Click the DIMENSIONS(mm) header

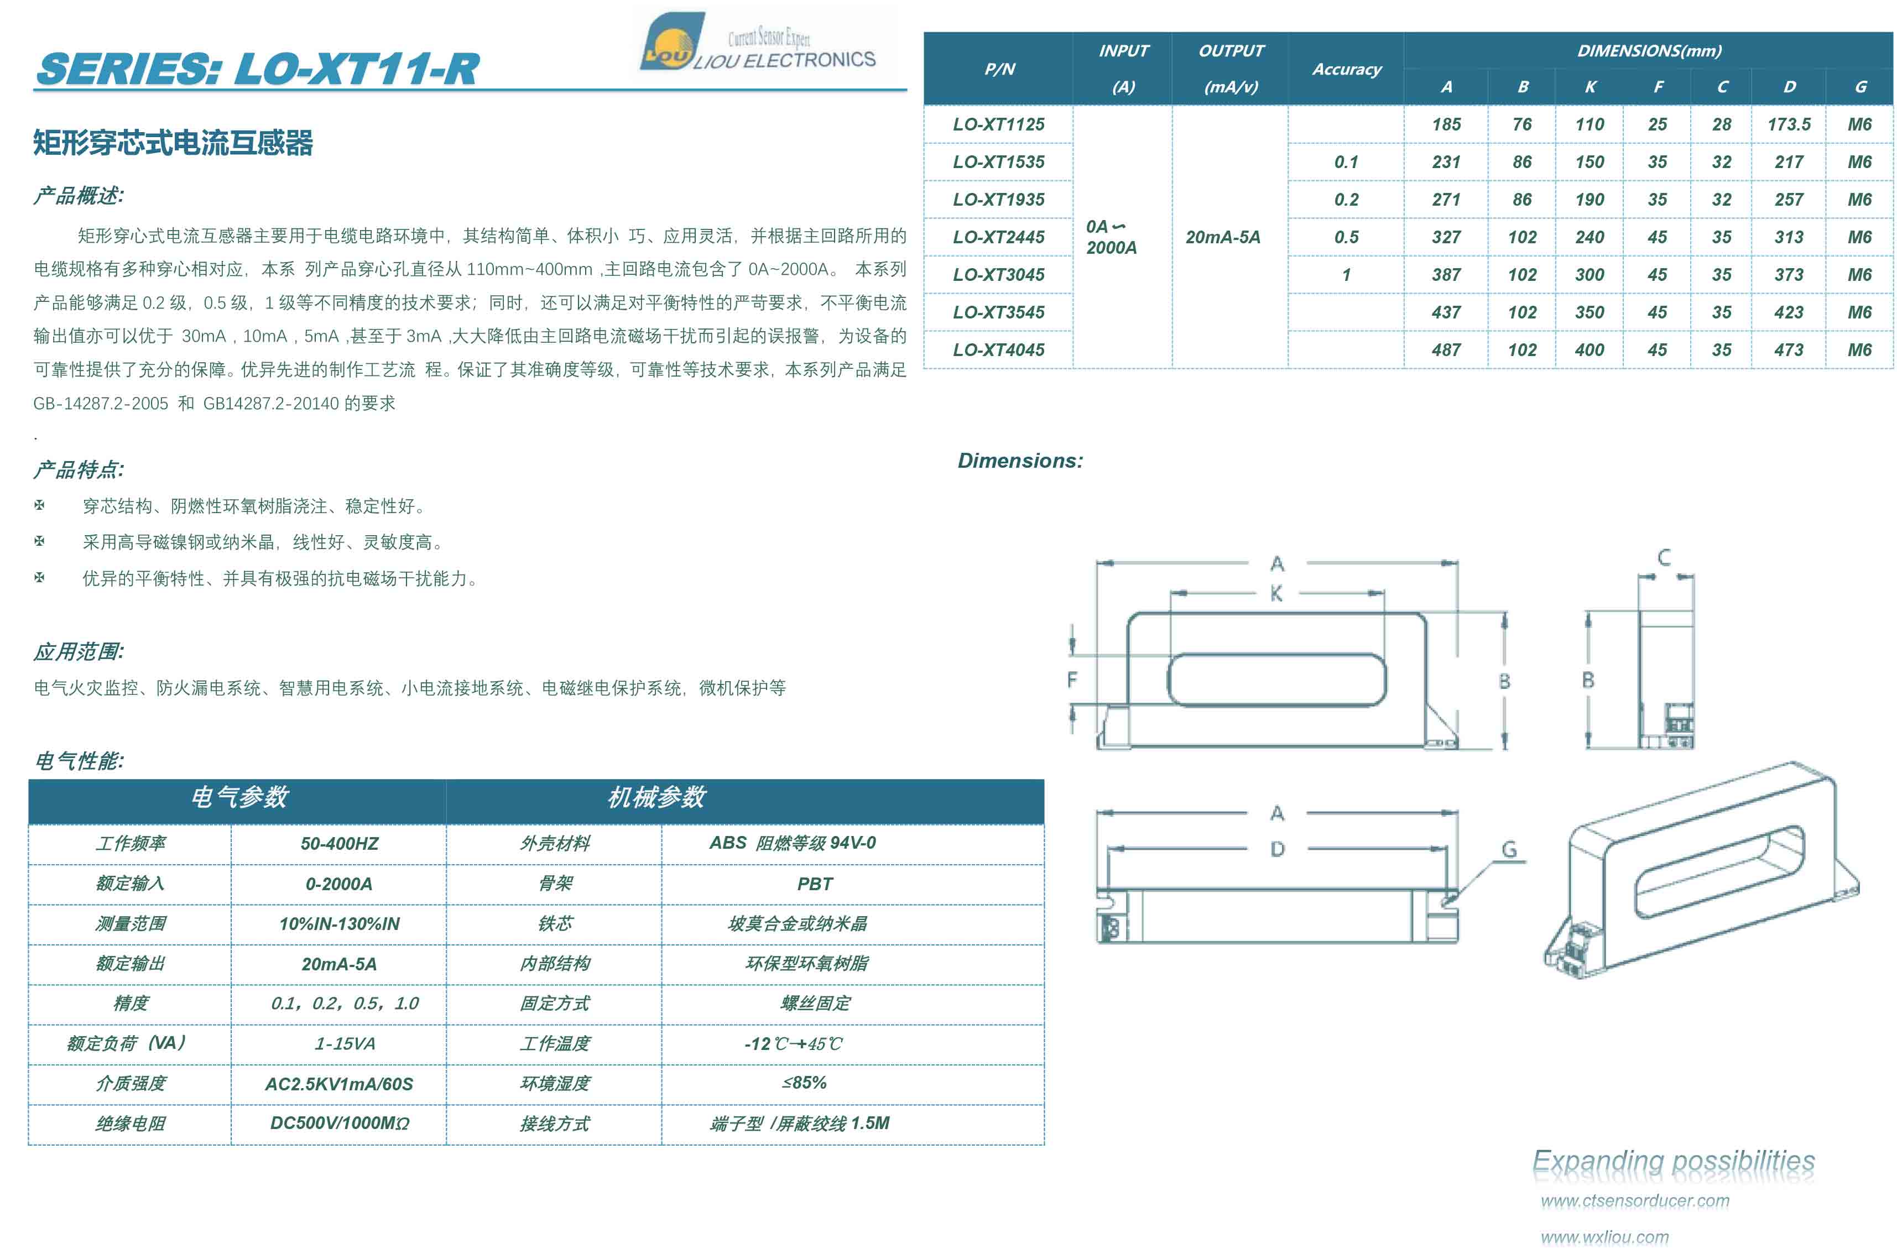point(1648,50)
